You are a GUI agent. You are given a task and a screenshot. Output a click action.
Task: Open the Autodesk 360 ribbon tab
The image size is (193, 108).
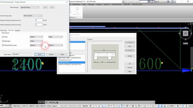tap(117, 4)
